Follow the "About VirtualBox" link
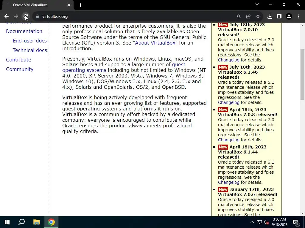 pos(155,43)
